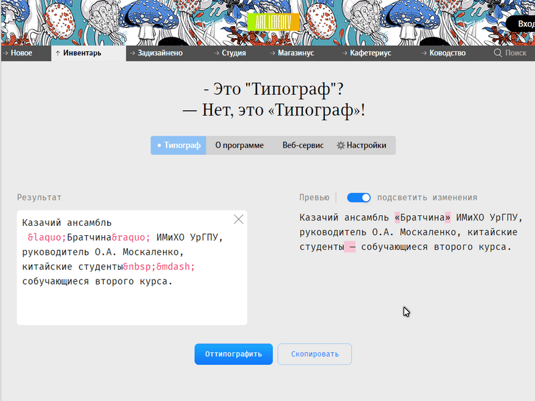This screenshot has height=401, width=535.
Task: Toggle the подсветить изменения switch
Action: coord(358,197)
